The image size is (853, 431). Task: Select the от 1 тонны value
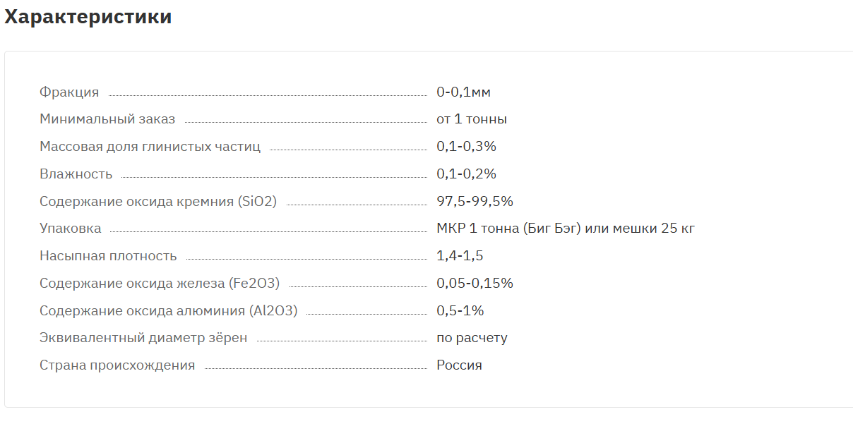click(x=472, y=120)
